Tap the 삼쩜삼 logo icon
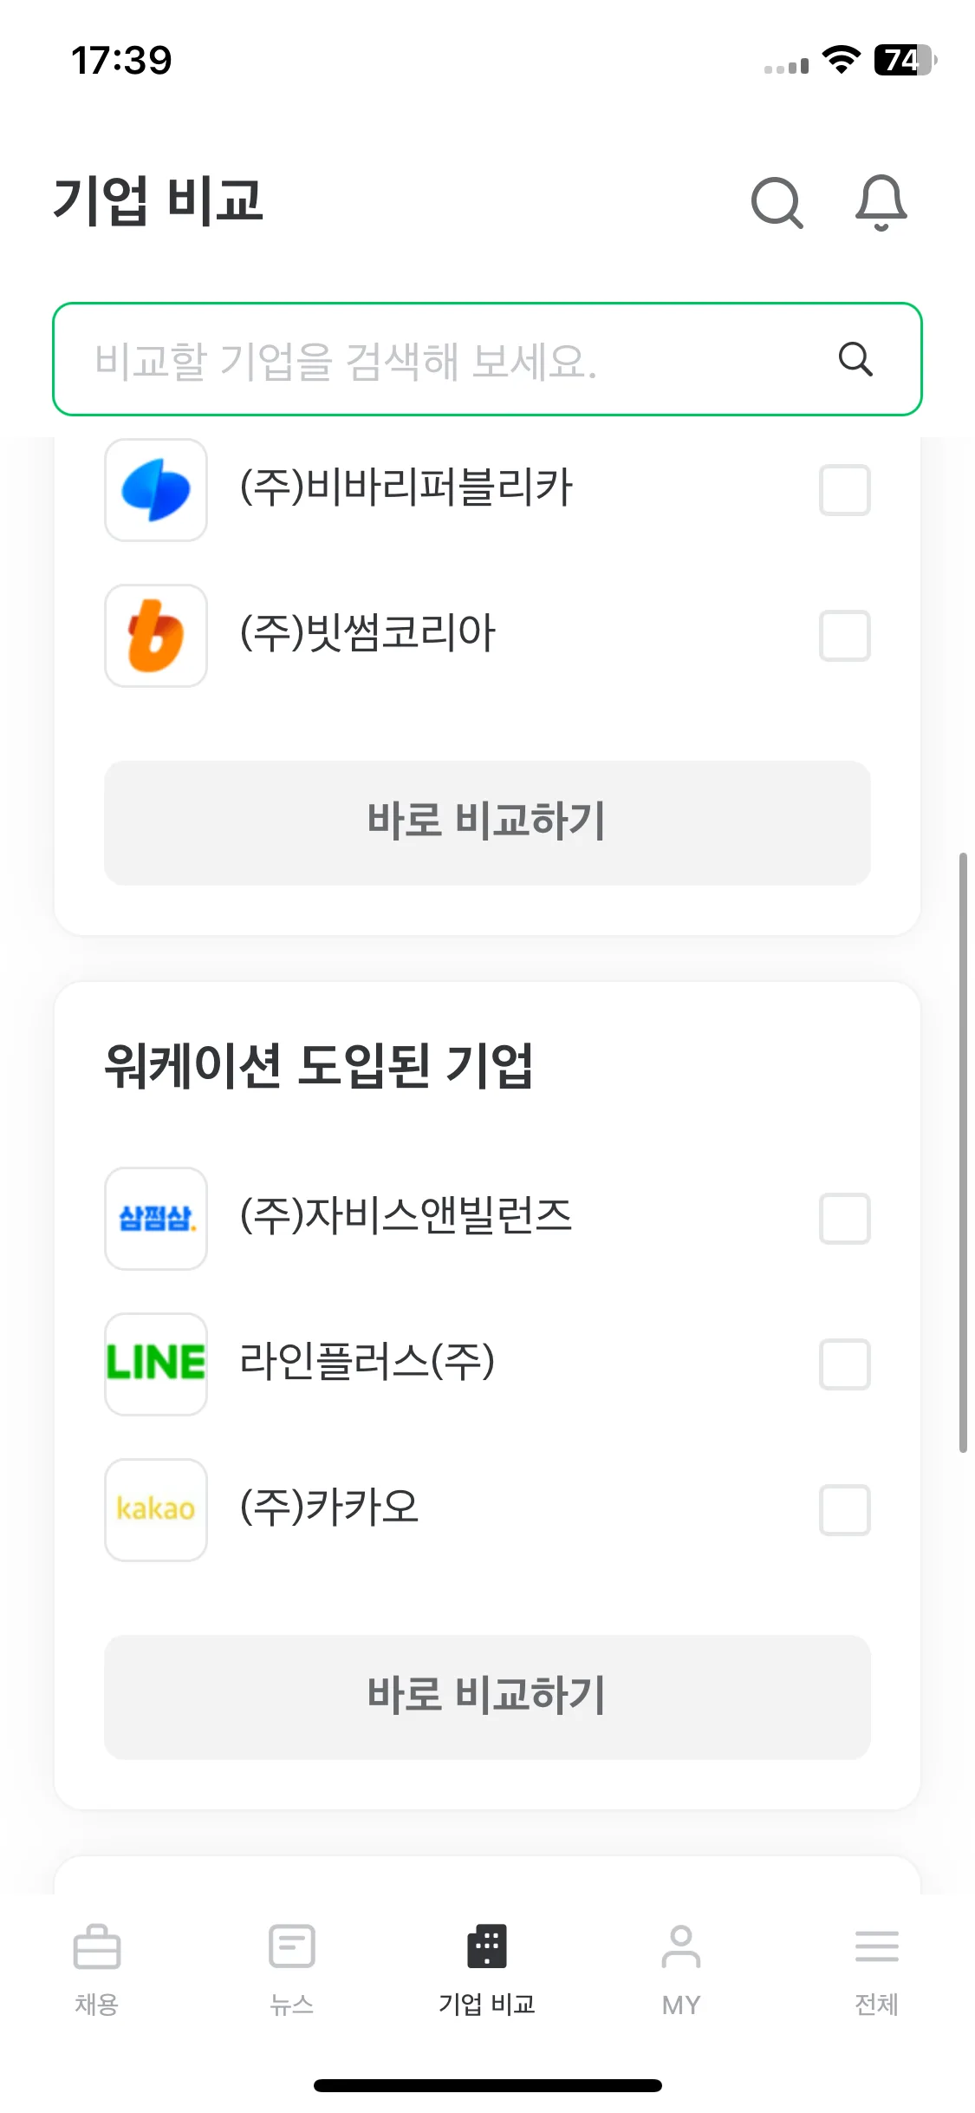This screenshot has height=2113, width=975. click(156, 1219)
